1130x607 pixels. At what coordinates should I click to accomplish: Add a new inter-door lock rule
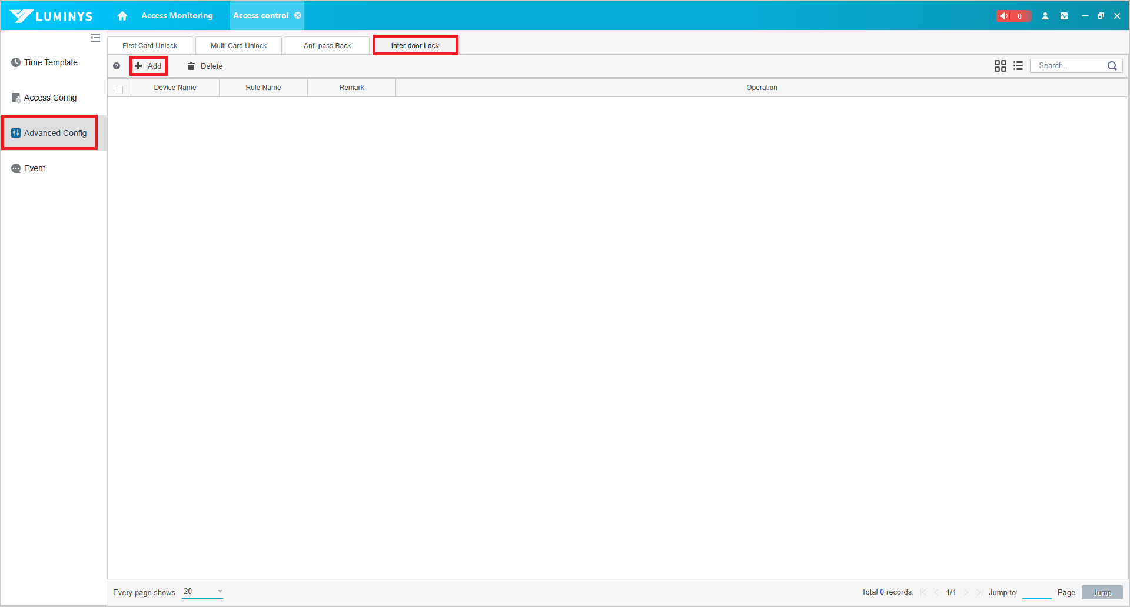pos(148,66)
